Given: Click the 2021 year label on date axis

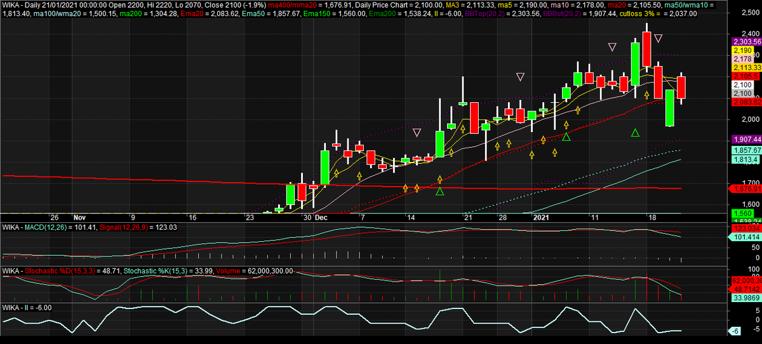Looking at the screenshot, I should click(x=540, y=217).
